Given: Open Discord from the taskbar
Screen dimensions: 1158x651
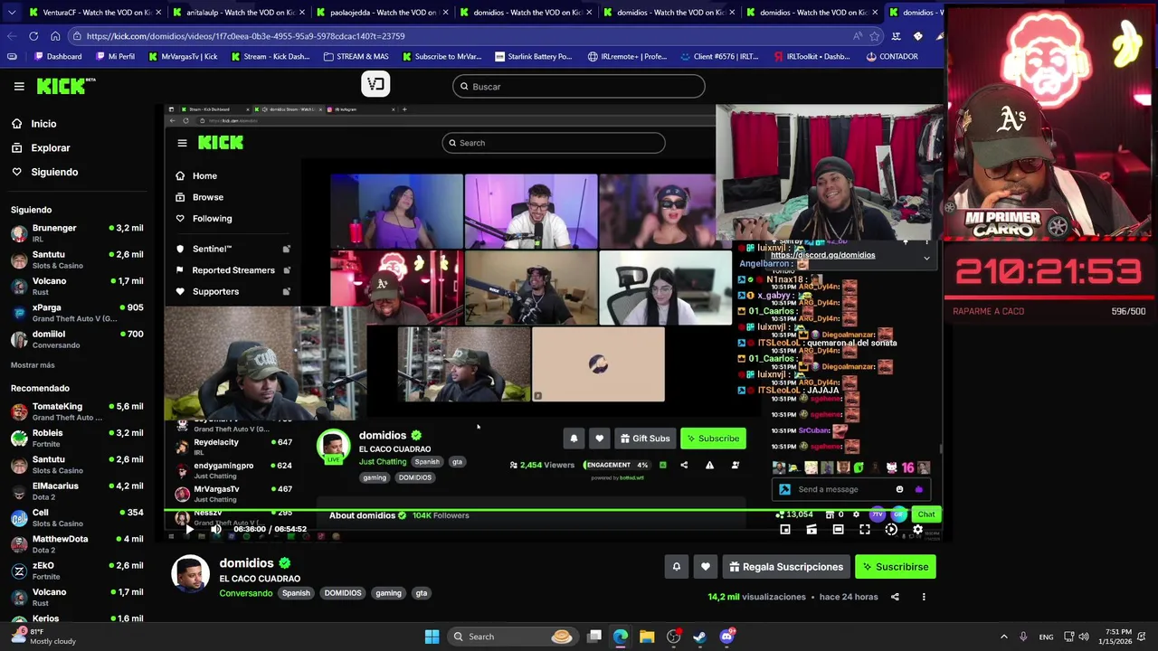Looking at the screenshot, I should pos(726,637).
